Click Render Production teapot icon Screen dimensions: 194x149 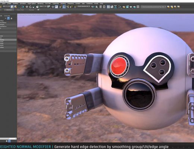click(131, 7)
